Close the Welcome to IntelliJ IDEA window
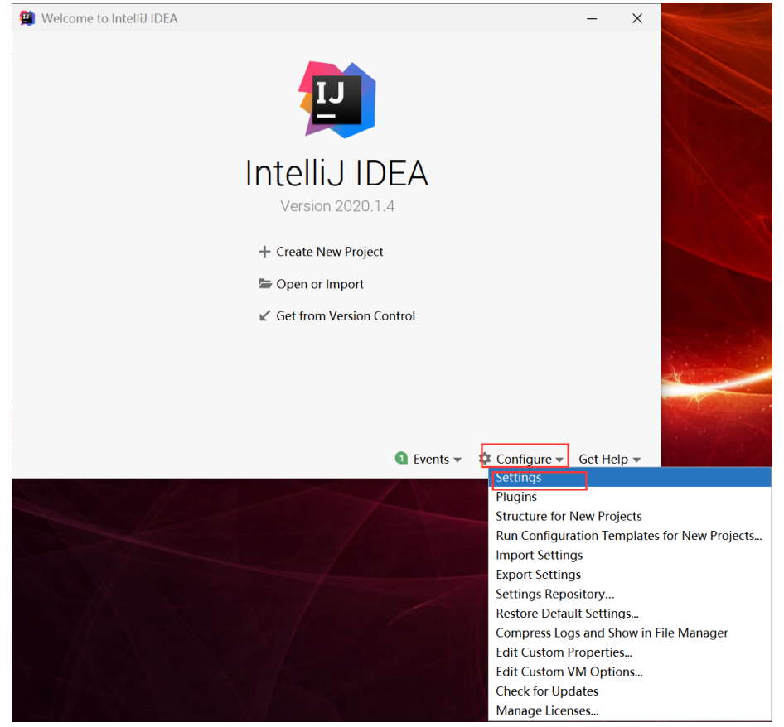Screen dimensions: 784x727 (x=637, y=18)
